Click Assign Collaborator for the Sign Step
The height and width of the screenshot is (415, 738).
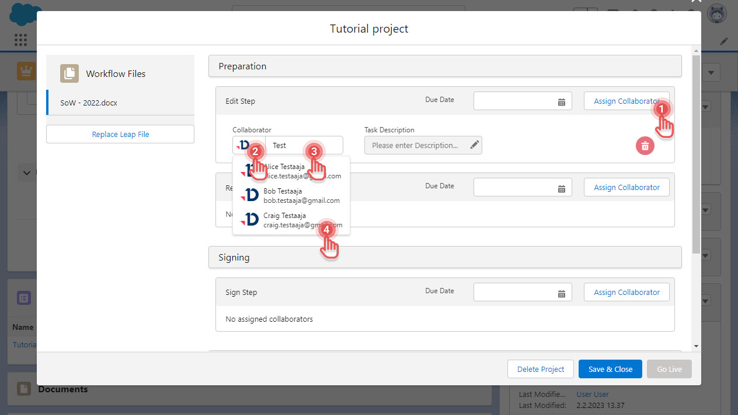click(626, 292)
